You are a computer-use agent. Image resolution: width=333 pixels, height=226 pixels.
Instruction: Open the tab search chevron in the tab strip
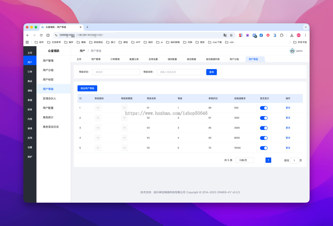click(x=306, y=27)
